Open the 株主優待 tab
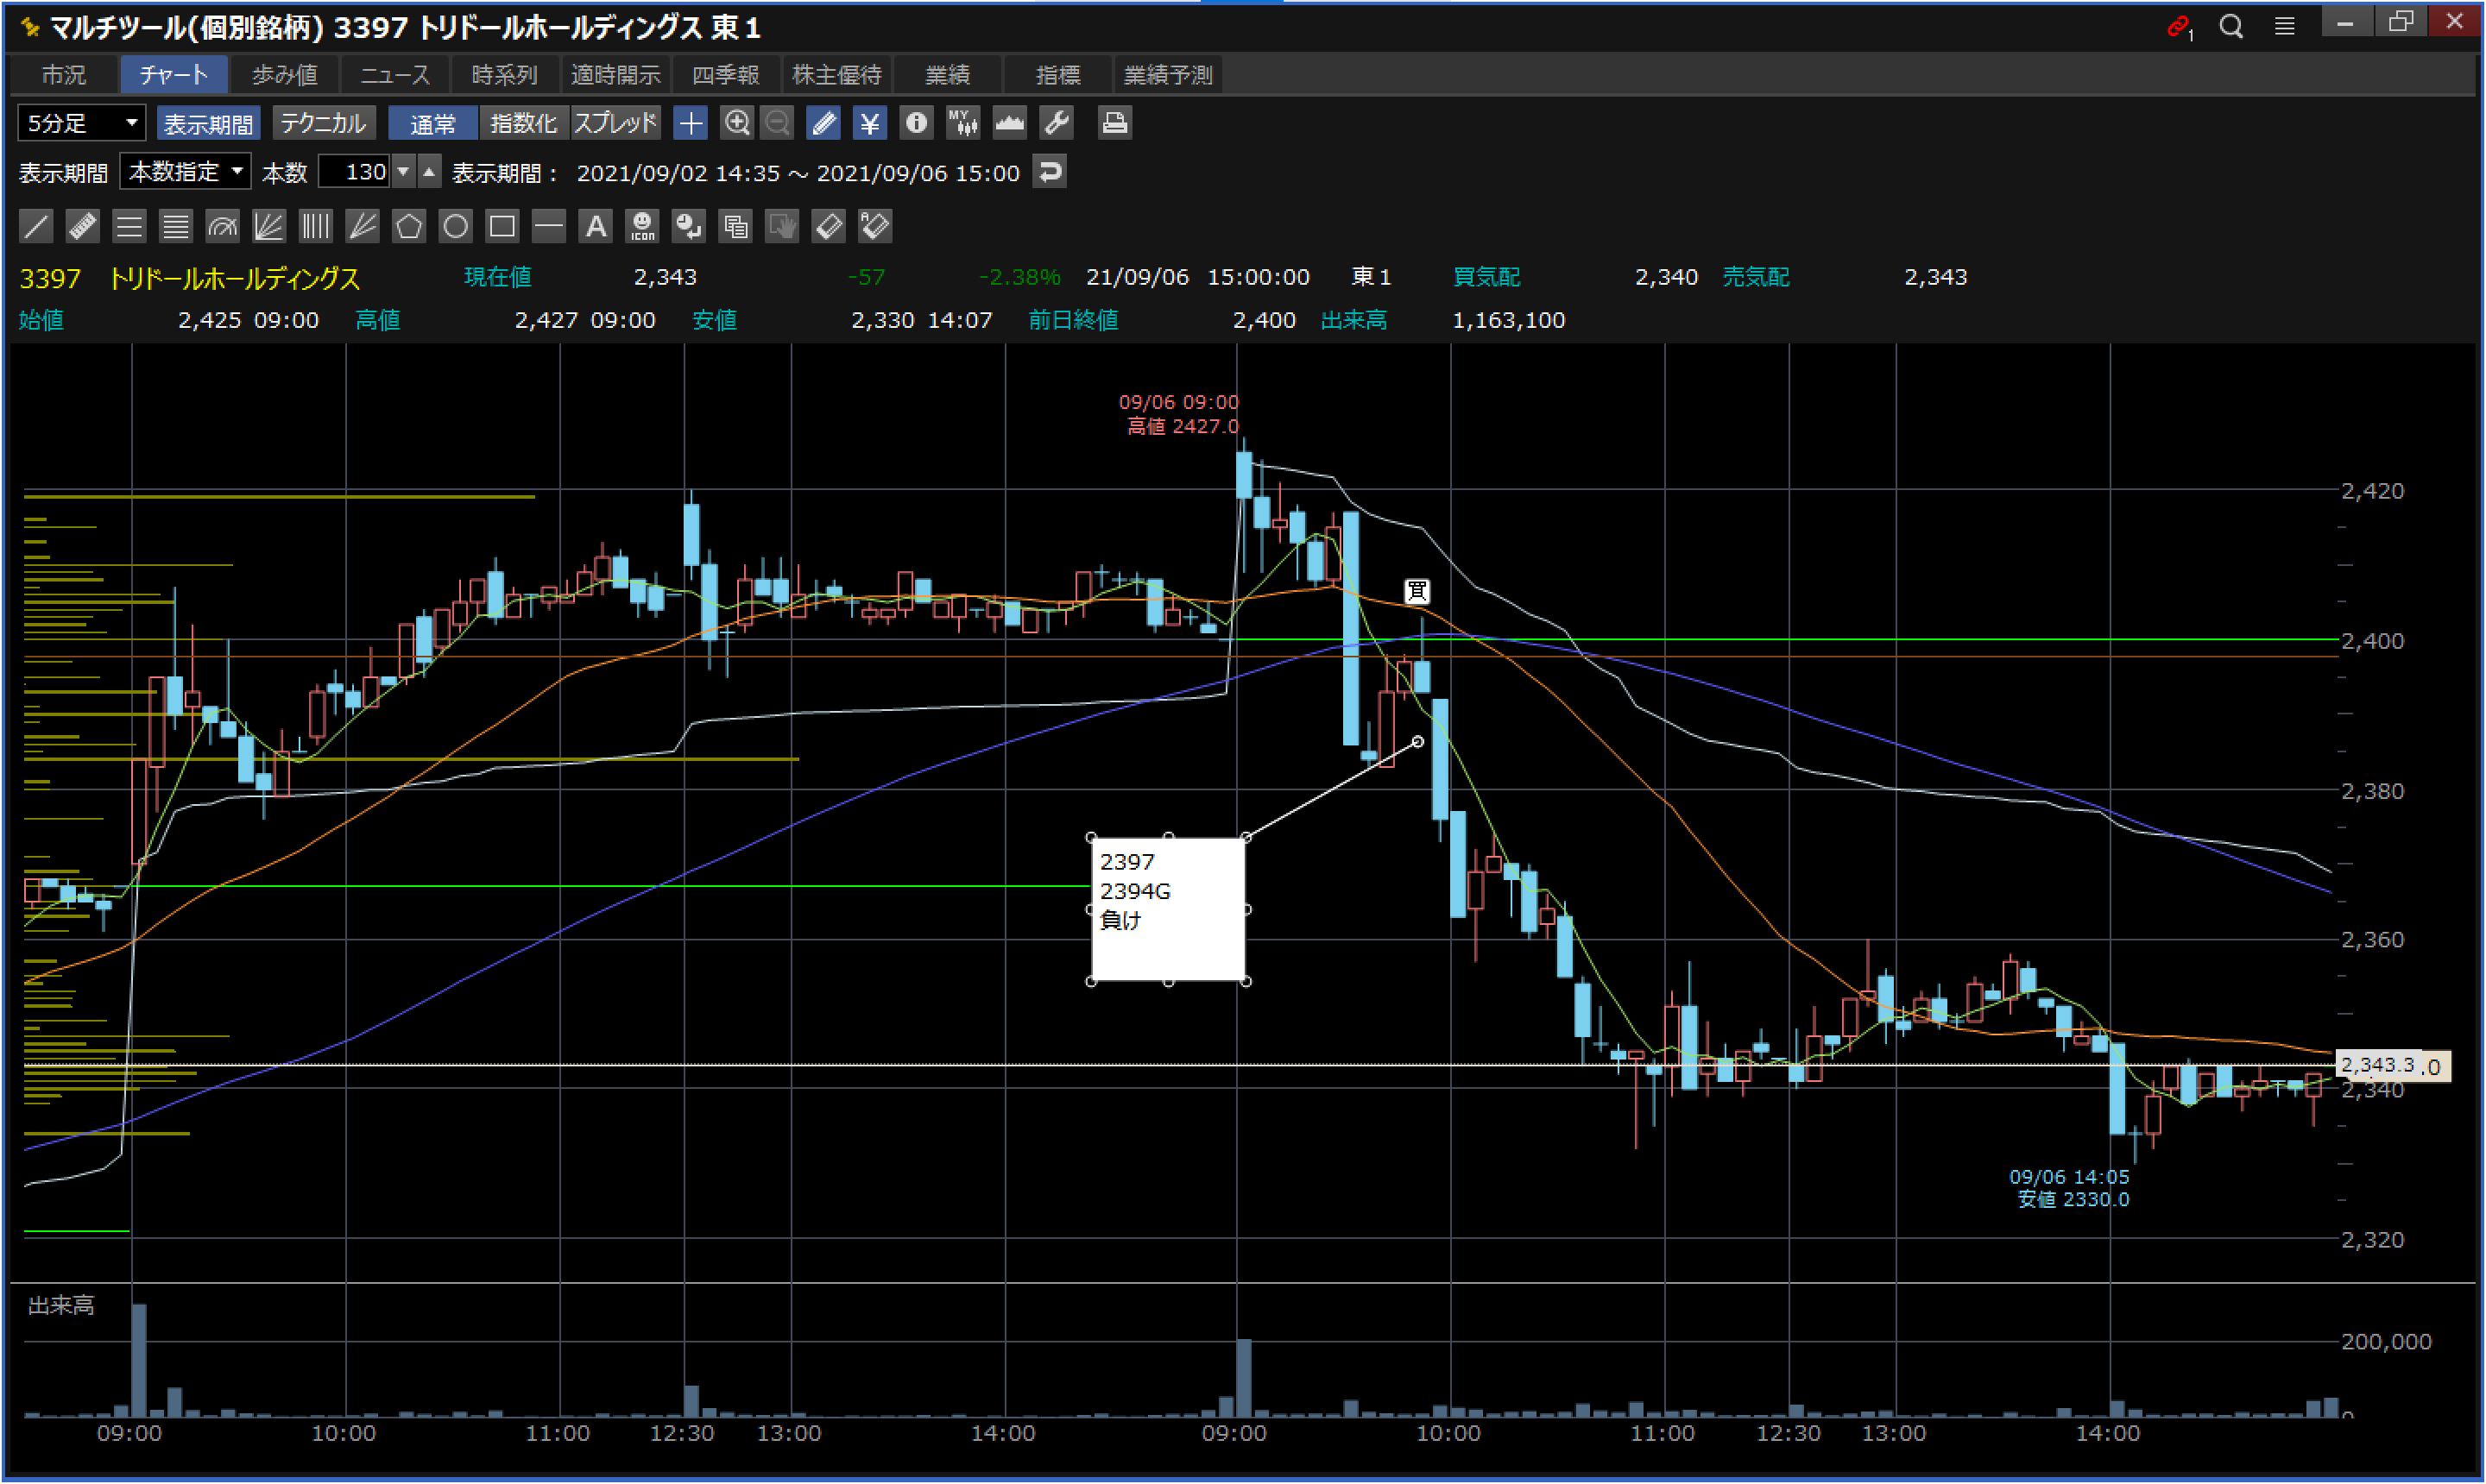2486x1484 pixels. (x=836, y=75)
